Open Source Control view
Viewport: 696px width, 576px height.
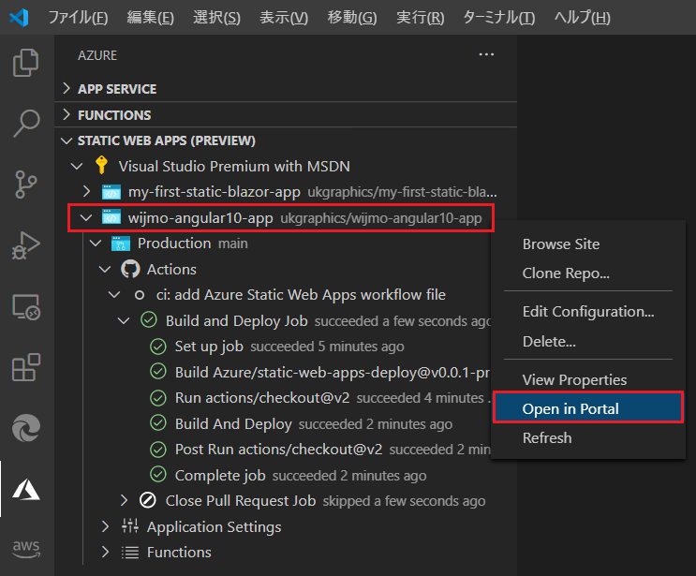point(26,185)
